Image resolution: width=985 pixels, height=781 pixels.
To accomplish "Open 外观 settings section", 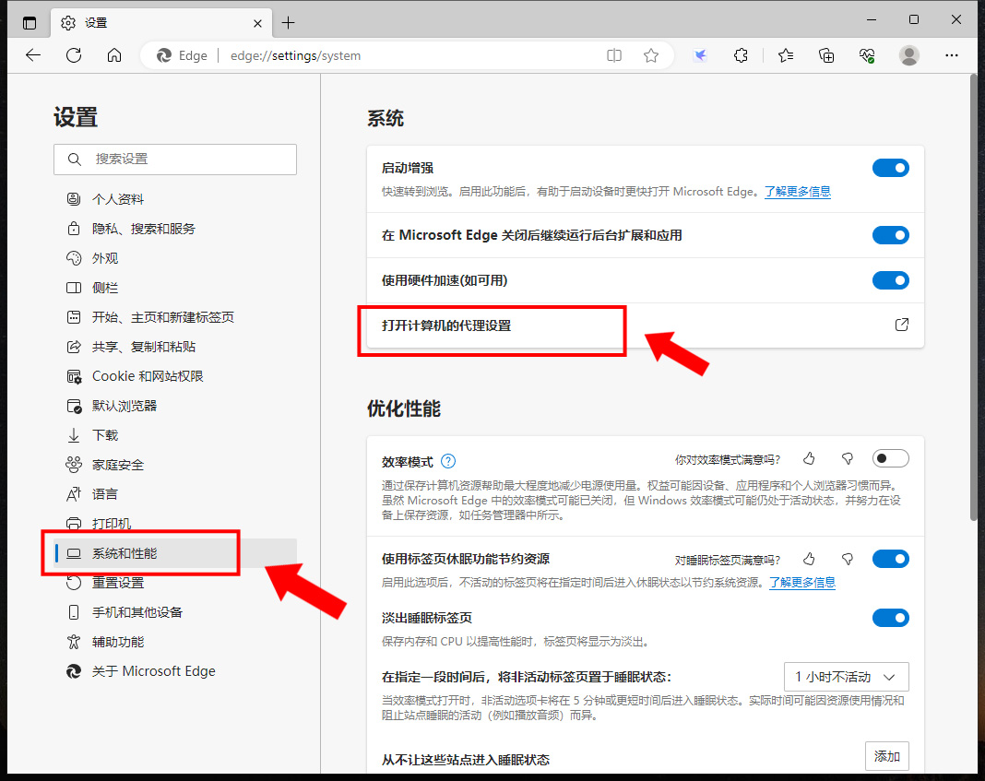I will 174,258.
